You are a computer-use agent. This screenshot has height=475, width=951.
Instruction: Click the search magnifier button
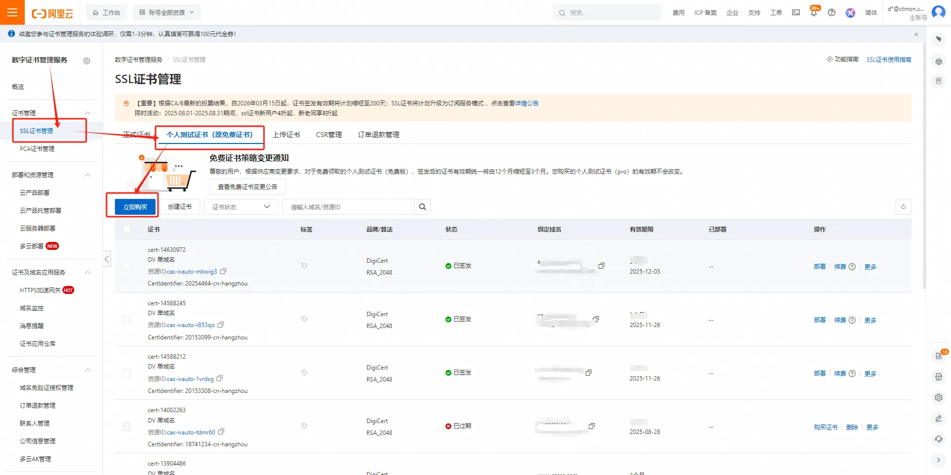pos(423,207)
